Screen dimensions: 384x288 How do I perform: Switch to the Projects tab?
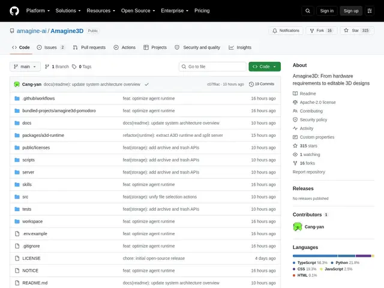(x=155, y=47)
